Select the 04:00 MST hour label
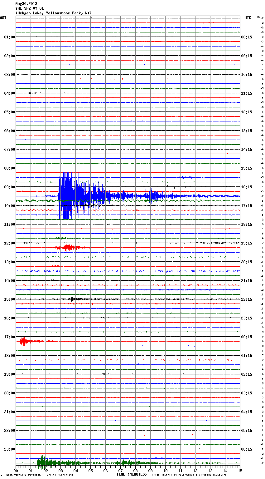Viewport: 265px width, 479px height. (10, 93)
